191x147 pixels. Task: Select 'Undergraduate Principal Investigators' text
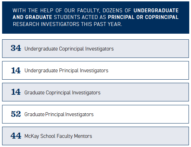click(66, 71)
